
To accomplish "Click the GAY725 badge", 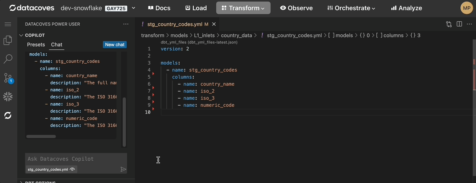I will pyautogui.click(x=116, y=8).
